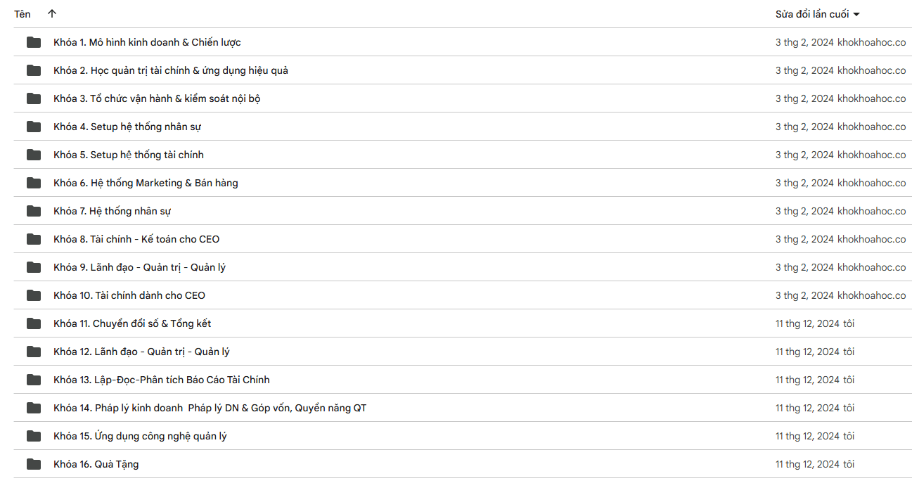Open 'Khóa 10. Tài chính dành cho CEO'
This screenshot has height=495, width=912.
129,295
